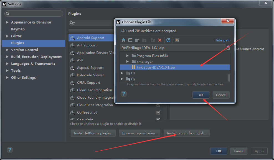Click Android Support plugin icon
This screenshot has width=274, height=160.
coord(72,38)
